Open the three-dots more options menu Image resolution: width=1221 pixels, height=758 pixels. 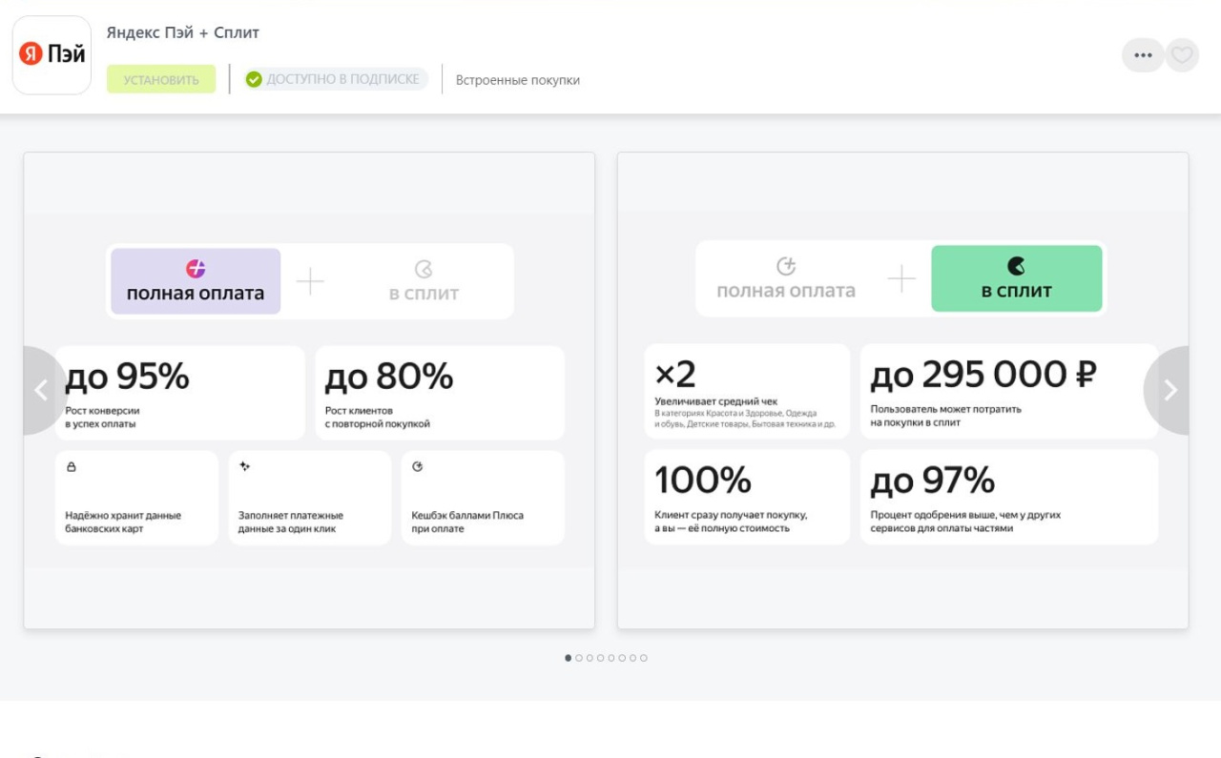[1143, 55]
